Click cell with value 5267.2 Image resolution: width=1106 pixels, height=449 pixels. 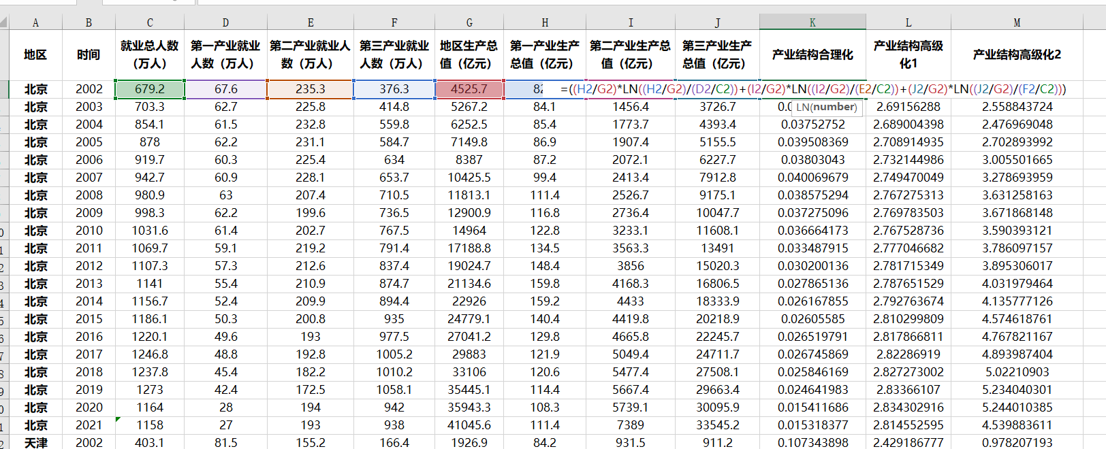[469, 107]
